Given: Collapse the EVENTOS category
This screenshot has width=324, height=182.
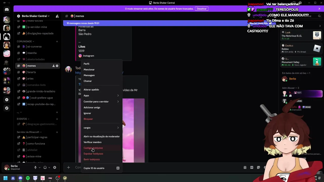Looking at the screenshot, I should pyautogui.click(x=23, y=119).
